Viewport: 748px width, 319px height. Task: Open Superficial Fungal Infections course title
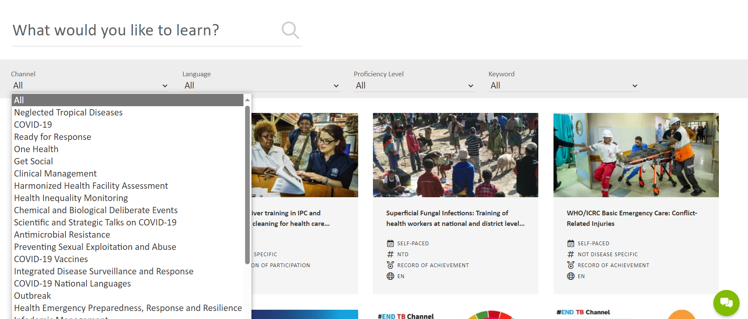coord(455,218)
